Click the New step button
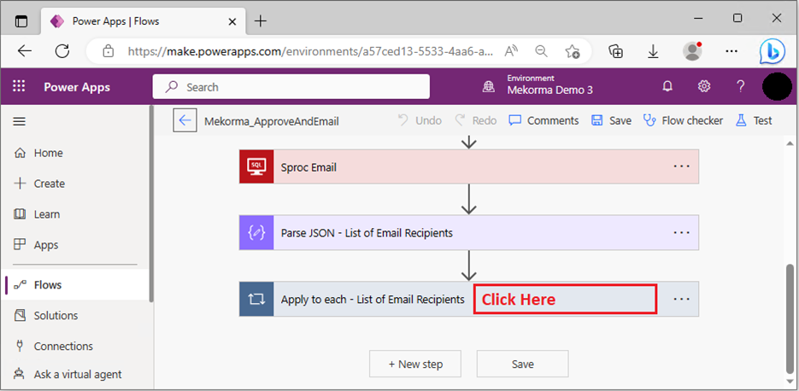 point(415,364)
